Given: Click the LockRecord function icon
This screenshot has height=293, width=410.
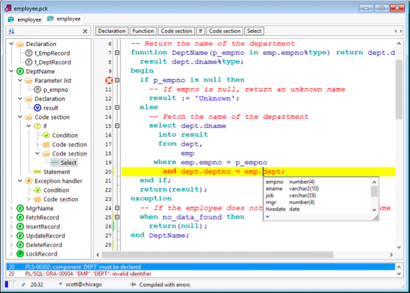Looking at the screenshot, I should pos(20,254).
